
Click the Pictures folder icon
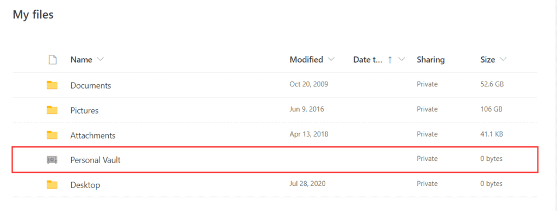point(52,110)
